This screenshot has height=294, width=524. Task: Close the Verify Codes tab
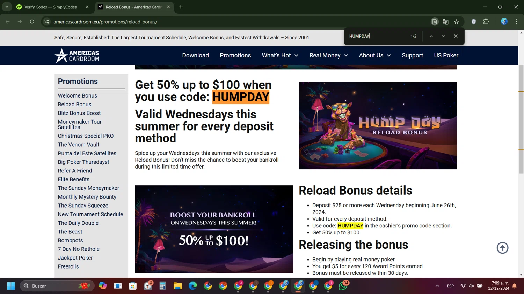point(87,7)
